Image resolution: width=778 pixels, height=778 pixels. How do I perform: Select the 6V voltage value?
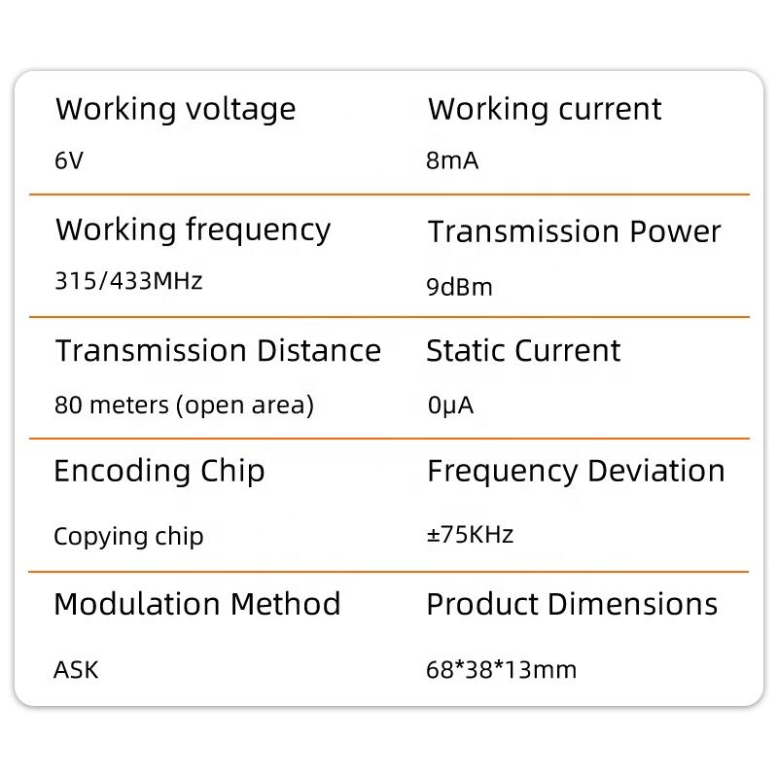pyautogui.click(x=69, y=160)
